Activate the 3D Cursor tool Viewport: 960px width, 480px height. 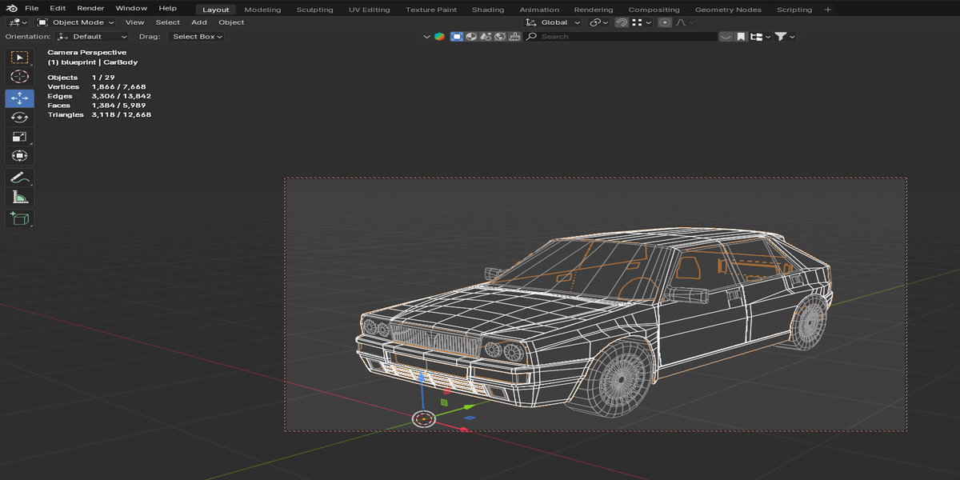(19, 77)
